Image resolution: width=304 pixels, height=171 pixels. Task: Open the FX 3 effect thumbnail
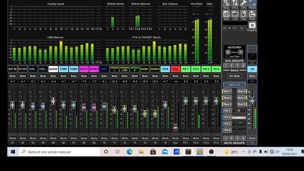[x=239, y=123]
